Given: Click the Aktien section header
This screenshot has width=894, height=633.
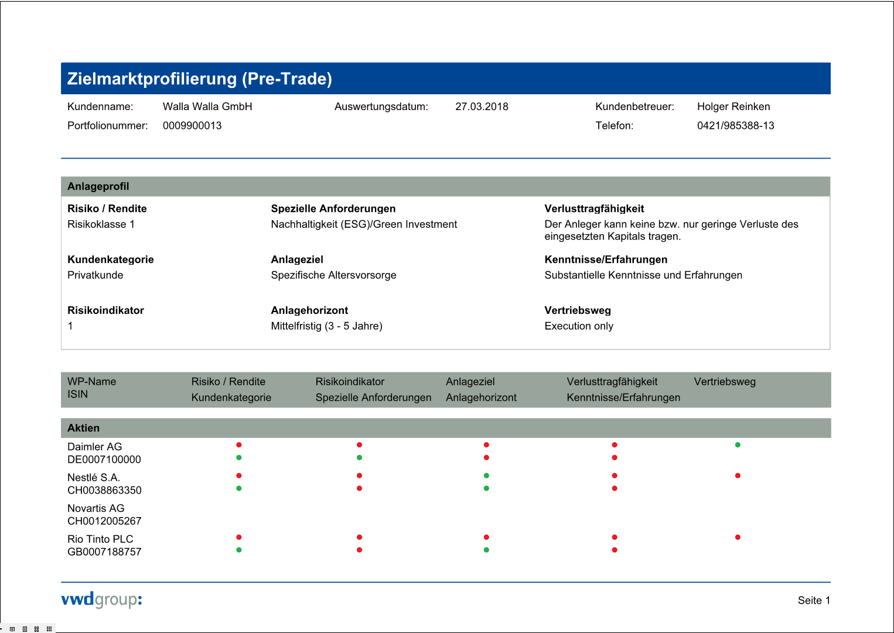Looking at the screenshot, I should 83,428.
